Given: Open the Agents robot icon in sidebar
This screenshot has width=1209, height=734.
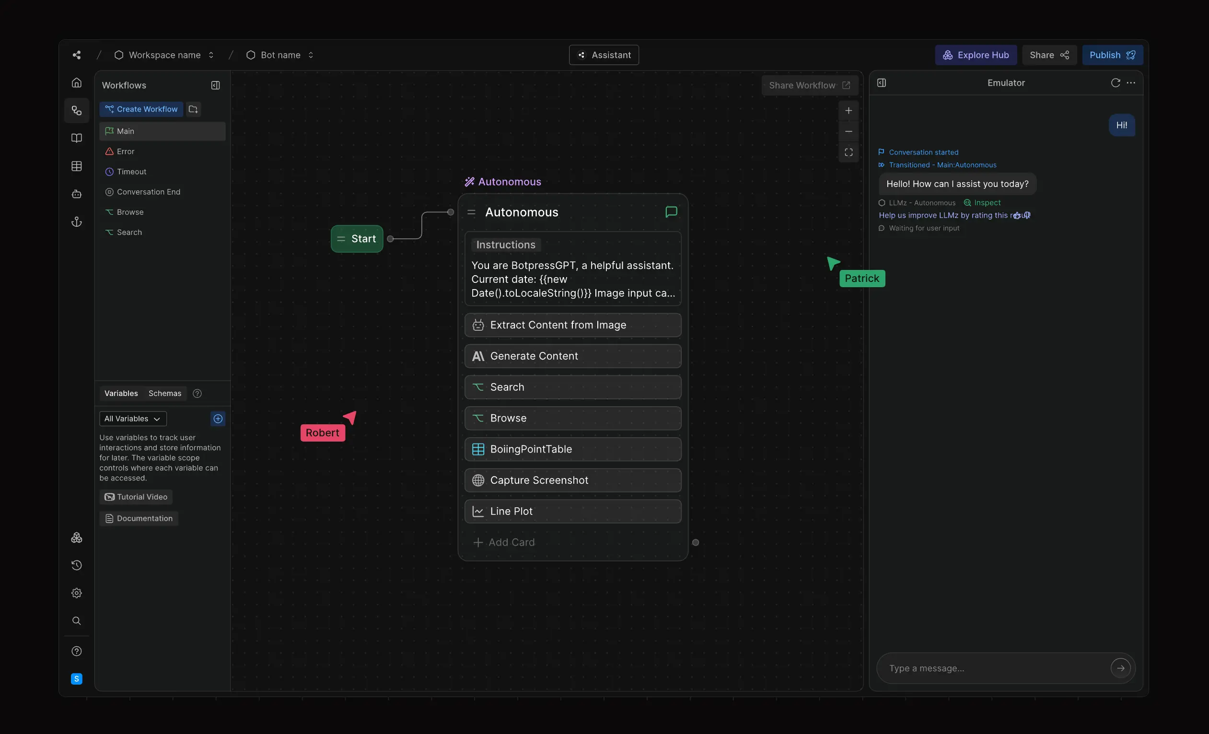Looking at the screenshot, I should pyautogui.click(x=77, y=194).
